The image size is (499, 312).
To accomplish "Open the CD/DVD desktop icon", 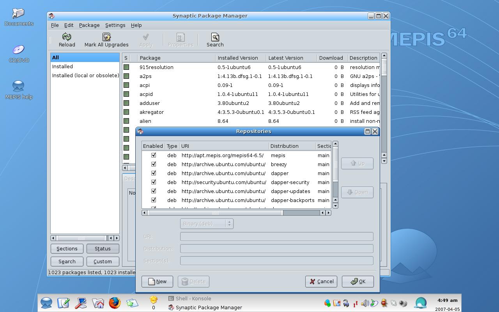I will [19, 50].
